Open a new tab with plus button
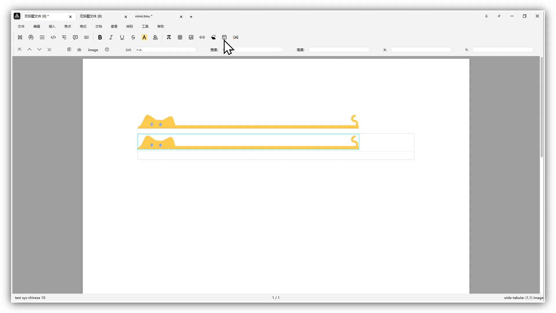The width and height of the screenshot is (556, 313). point(191,17)
